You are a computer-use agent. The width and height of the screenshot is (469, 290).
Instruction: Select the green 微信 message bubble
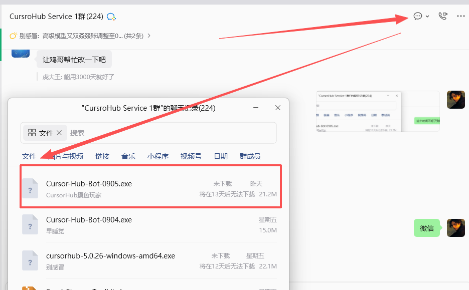click(x=427, y=228)
